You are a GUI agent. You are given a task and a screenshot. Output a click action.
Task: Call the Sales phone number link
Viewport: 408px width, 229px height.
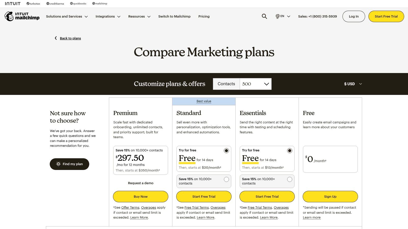[x=317, y=16]
